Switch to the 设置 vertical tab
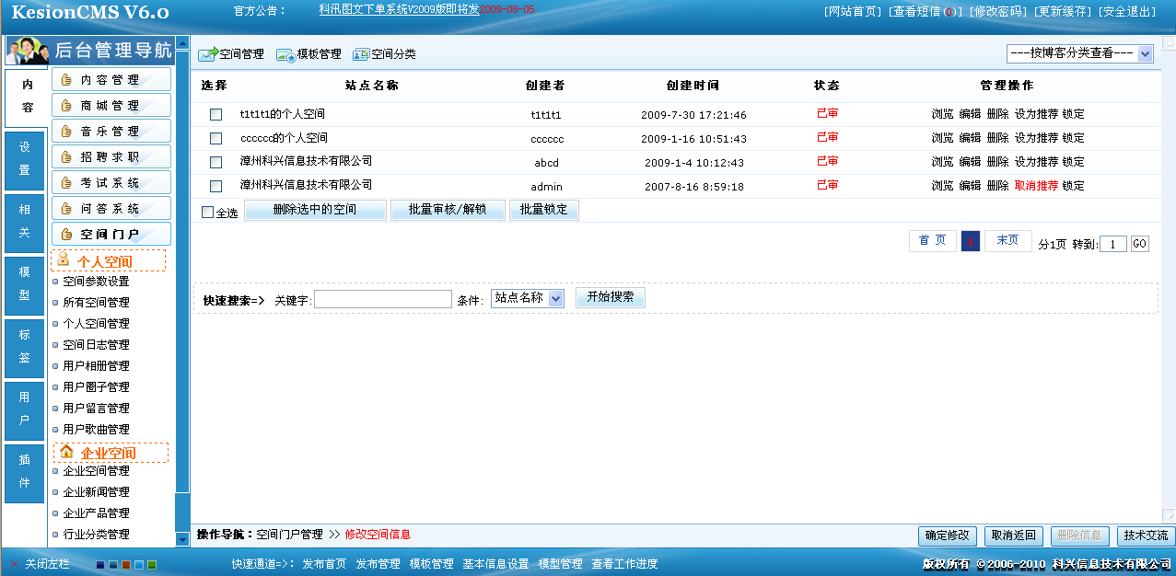1176x576 pixels. point(25,159)
